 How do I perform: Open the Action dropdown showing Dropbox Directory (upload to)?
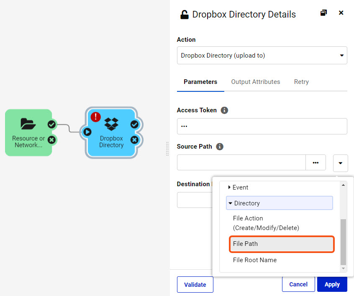262,55
